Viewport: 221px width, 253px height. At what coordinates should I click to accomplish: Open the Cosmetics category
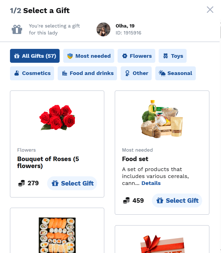(x=32, y=73)
